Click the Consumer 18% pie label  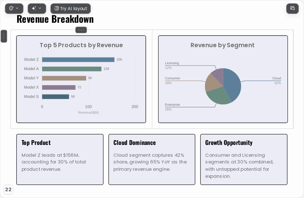173,81
